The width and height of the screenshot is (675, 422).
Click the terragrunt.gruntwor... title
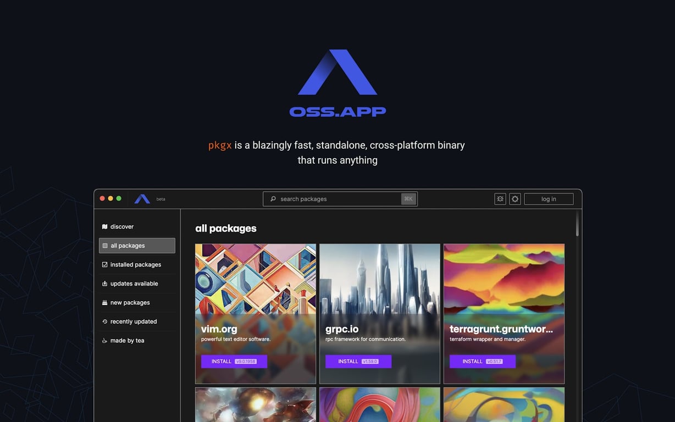pyautogui.click(x=501, y=329)
